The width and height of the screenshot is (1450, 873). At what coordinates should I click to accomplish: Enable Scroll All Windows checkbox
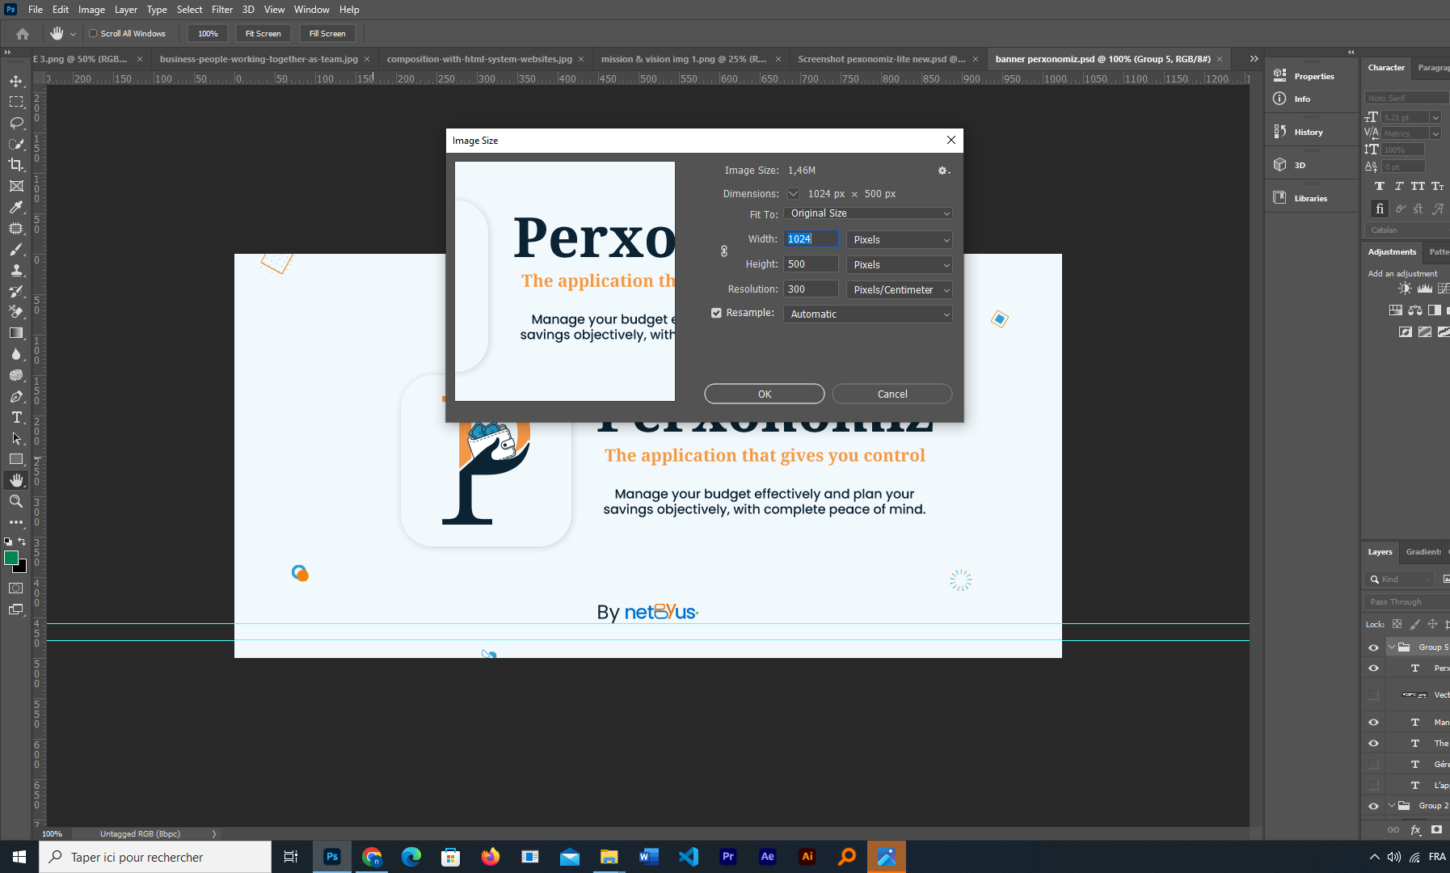coord(93,33)
